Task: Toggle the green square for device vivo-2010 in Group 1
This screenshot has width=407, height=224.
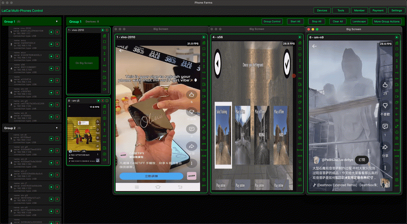Action: [51, 32]
